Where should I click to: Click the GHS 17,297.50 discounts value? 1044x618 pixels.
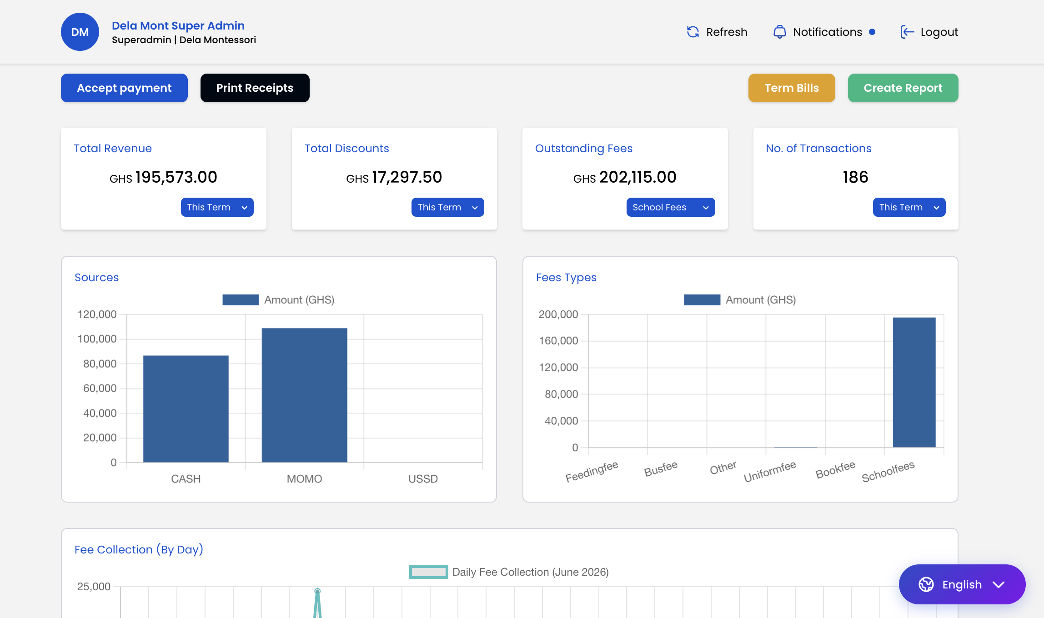tap(394, 177)
